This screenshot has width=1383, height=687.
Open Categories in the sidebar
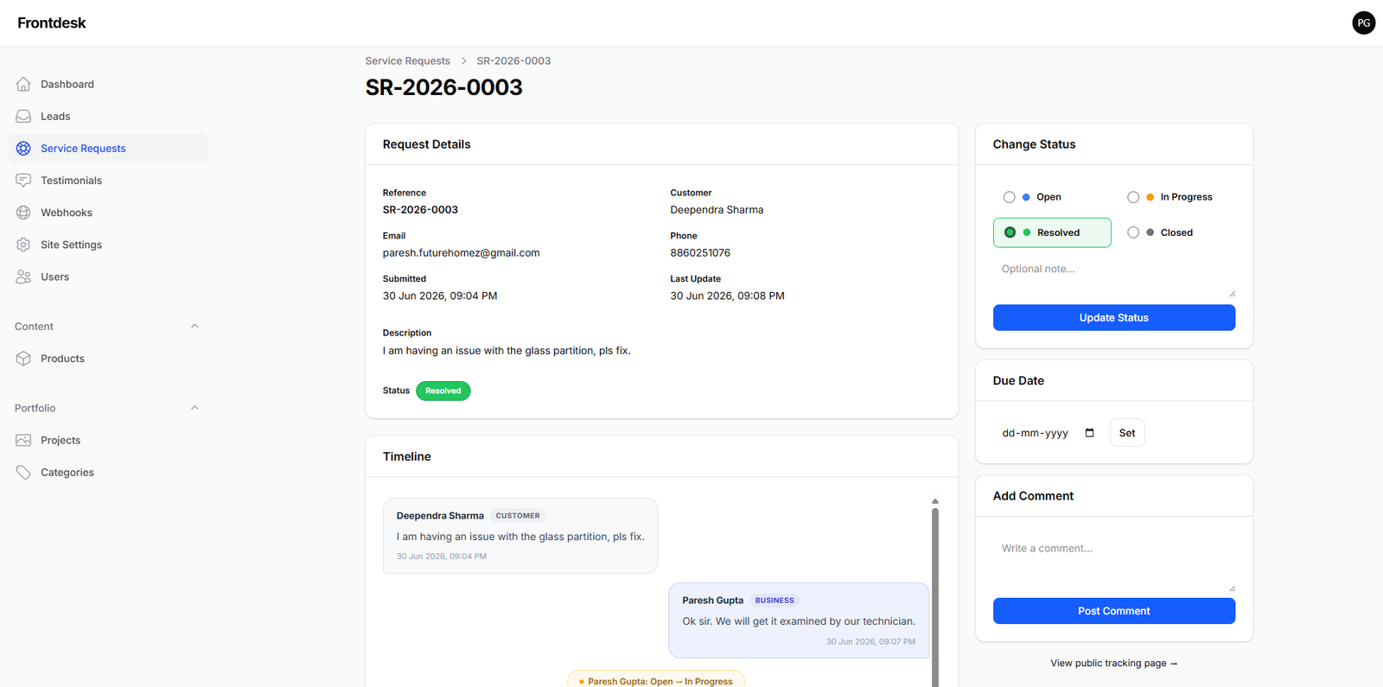108,472
